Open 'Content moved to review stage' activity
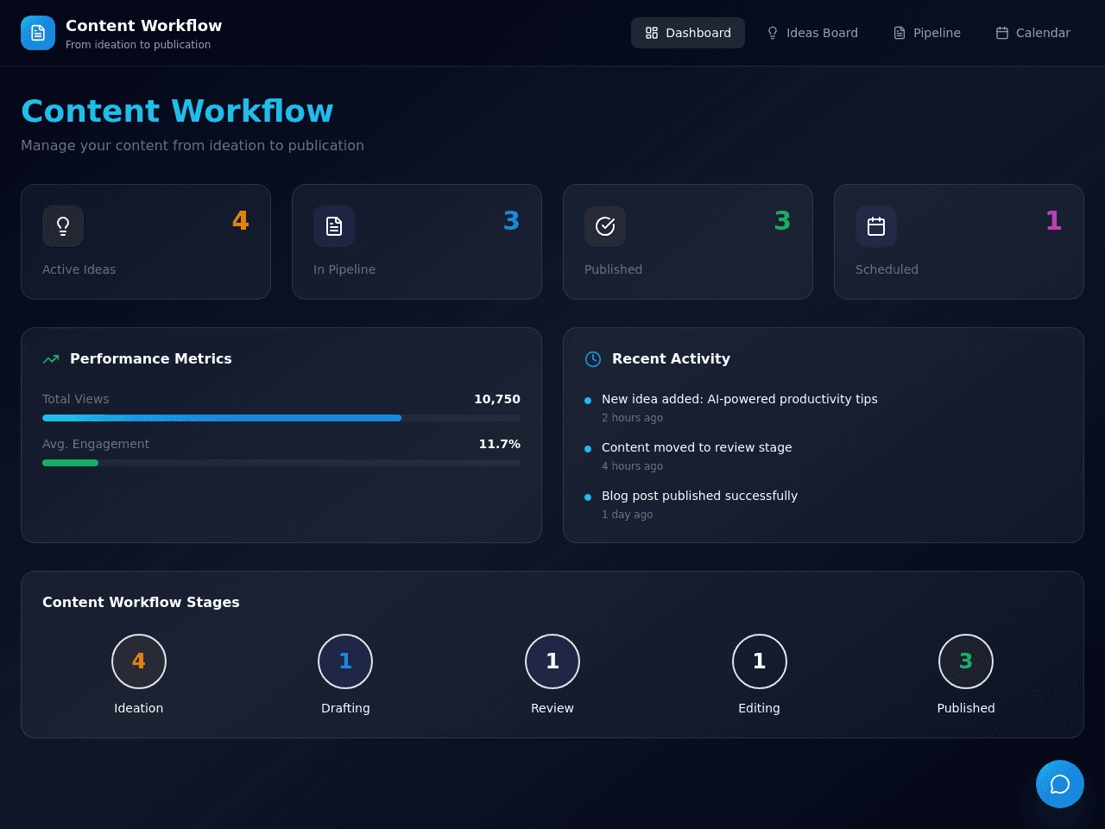This screenshot has height=829, width=1105. tap(697, 447)
